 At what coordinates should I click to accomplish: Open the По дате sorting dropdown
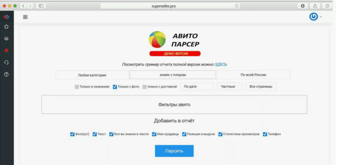197,86
